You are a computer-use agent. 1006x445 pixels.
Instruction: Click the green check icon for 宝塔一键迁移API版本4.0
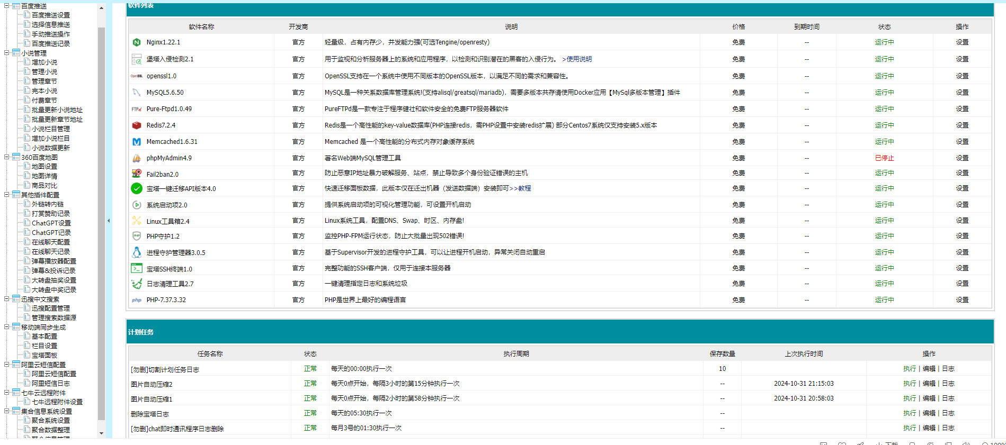click(137, 188)
